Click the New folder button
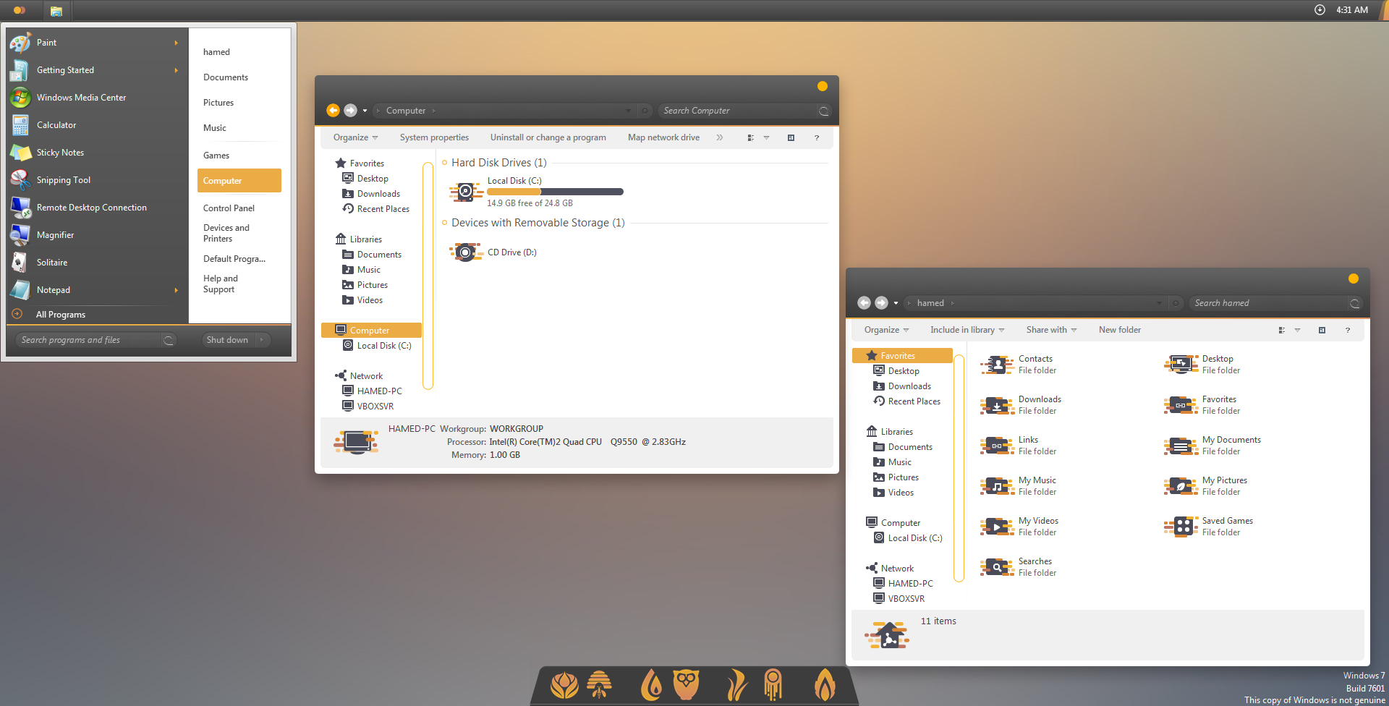Viewport: 1389px width, 706px height. [1119, 330]
